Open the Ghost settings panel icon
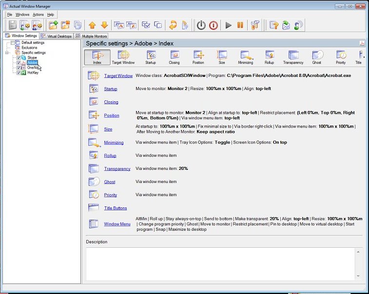 pyautogui.click(x=317, y=57)
